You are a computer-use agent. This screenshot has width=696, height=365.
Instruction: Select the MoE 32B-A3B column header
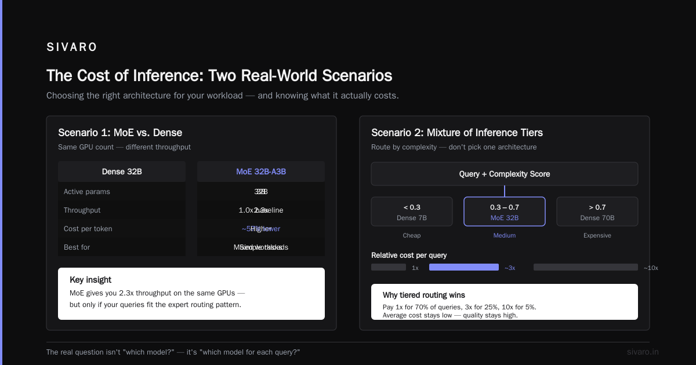tap(261, 171)
